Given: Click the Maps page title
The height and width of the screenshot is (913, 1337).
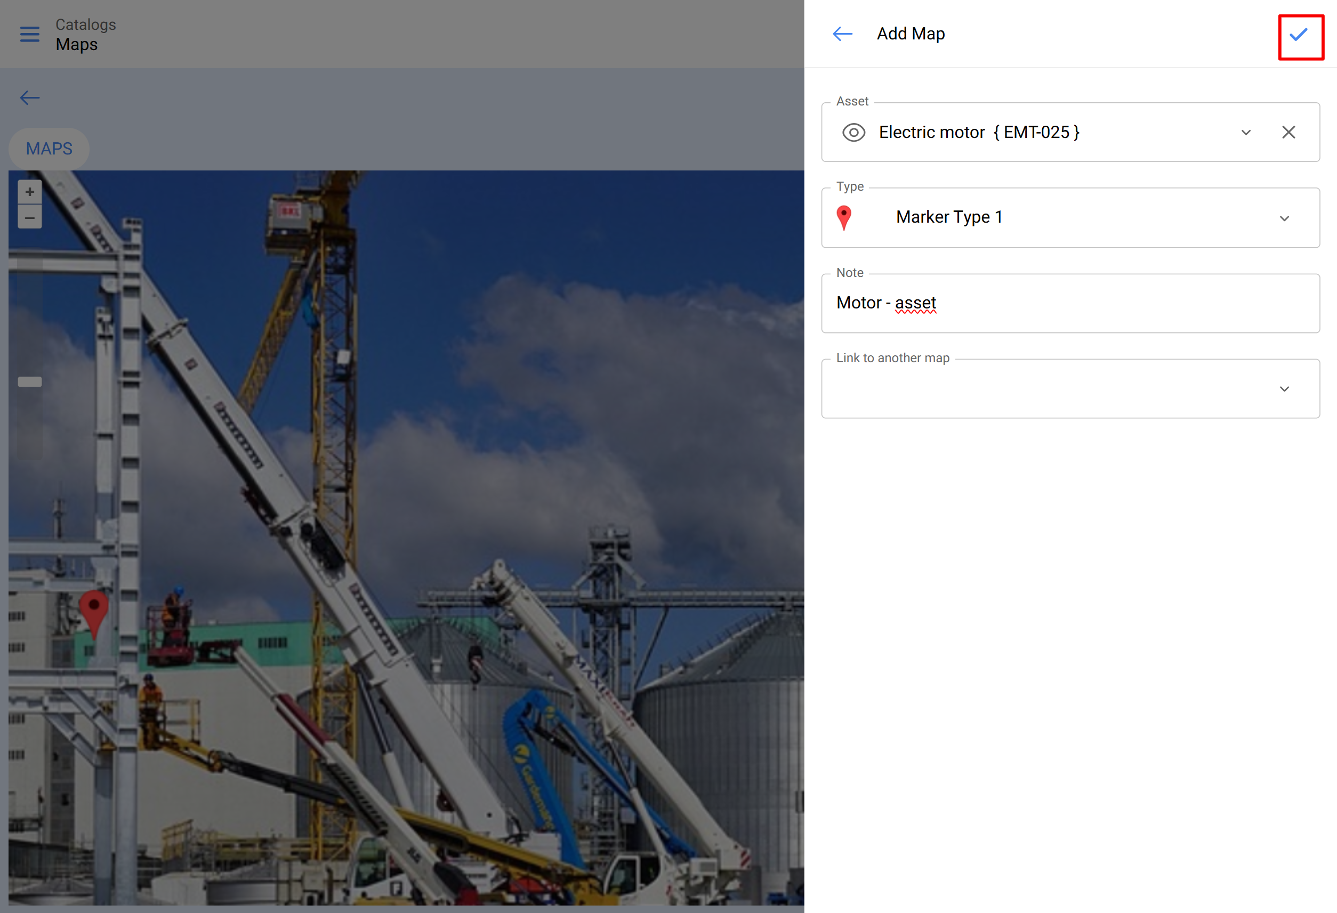Looking at the screenshot, I should point(77,45).
